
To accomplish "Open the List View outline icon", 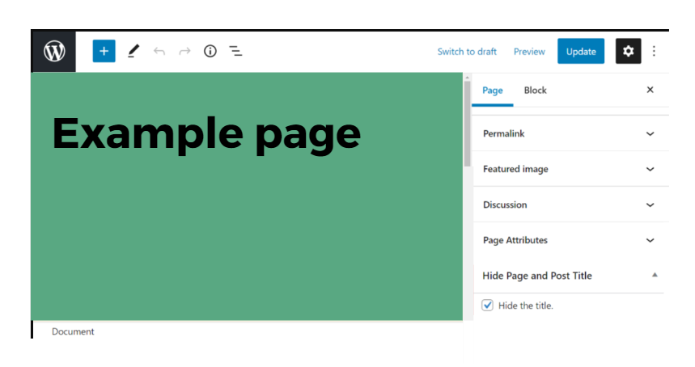I will [235, 52].
